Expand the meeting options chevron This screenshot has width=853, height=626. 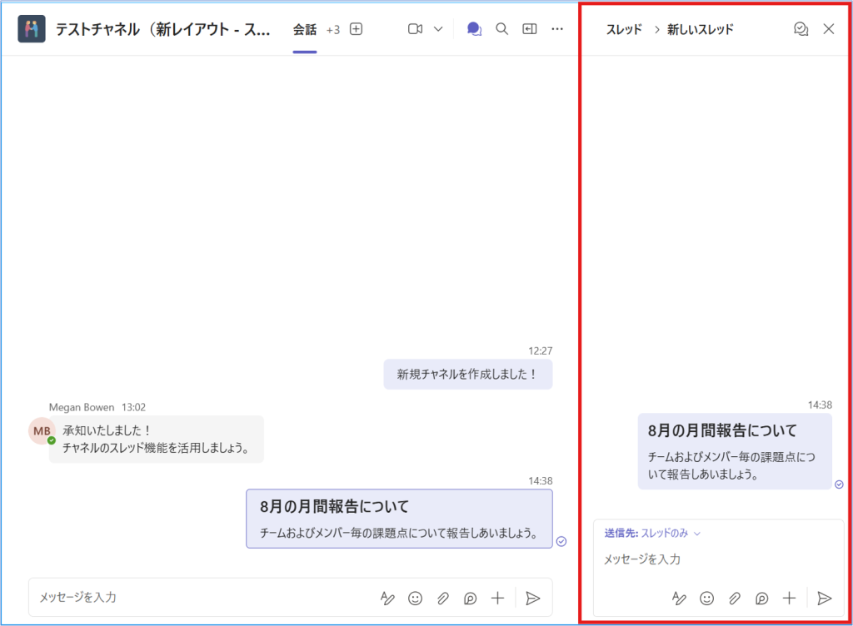(x=438, y=29)
